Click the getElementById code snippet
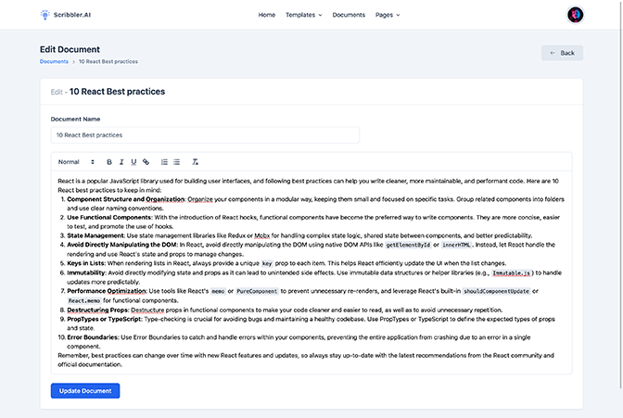This screenshot has height=418, width=623. [408, 246]
